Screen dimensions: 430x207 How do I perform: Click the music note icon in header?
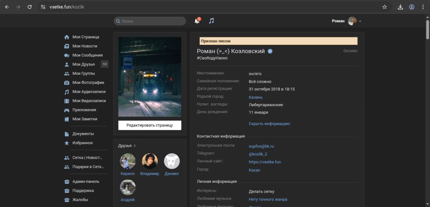(x=211, y=21)
